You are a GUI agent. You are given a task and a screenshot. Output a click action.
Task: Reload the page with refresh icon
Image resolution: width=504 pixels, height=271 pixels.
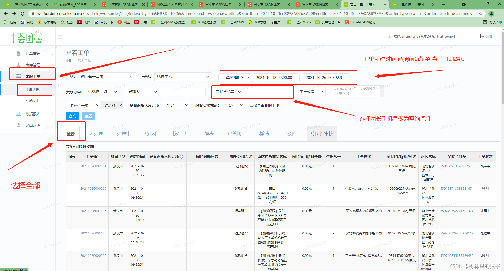coord(23,14)
